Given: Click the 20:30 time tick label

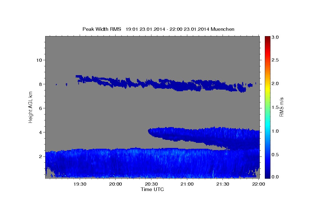Looking at the screenshot, I should click(x=151, y=184).
